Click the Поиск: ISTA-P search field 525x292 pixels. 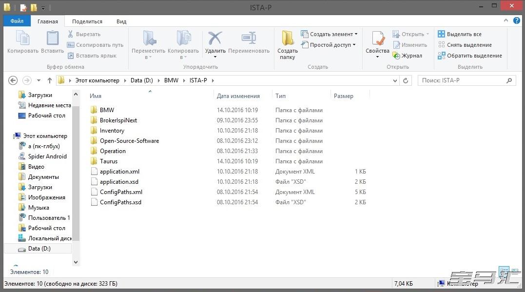click(467, 80)
